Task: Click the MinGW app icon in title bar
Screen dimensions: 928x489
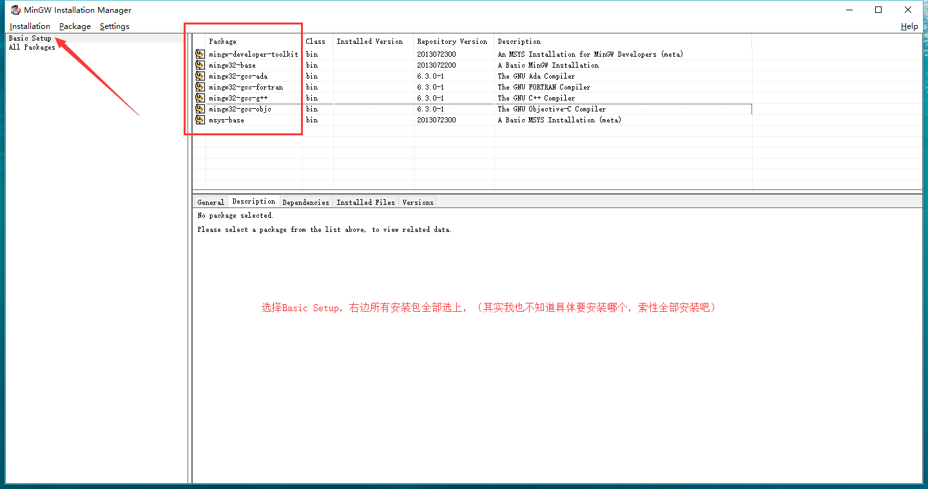Action: click(x=15, y=10)
